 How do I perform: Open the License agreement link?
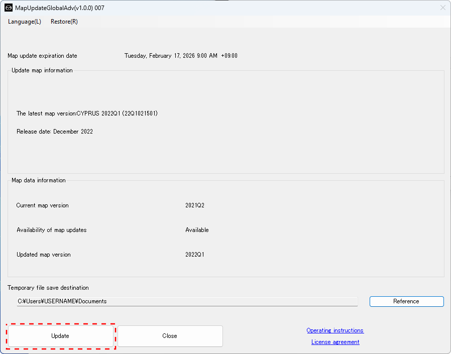pos(335,342)
